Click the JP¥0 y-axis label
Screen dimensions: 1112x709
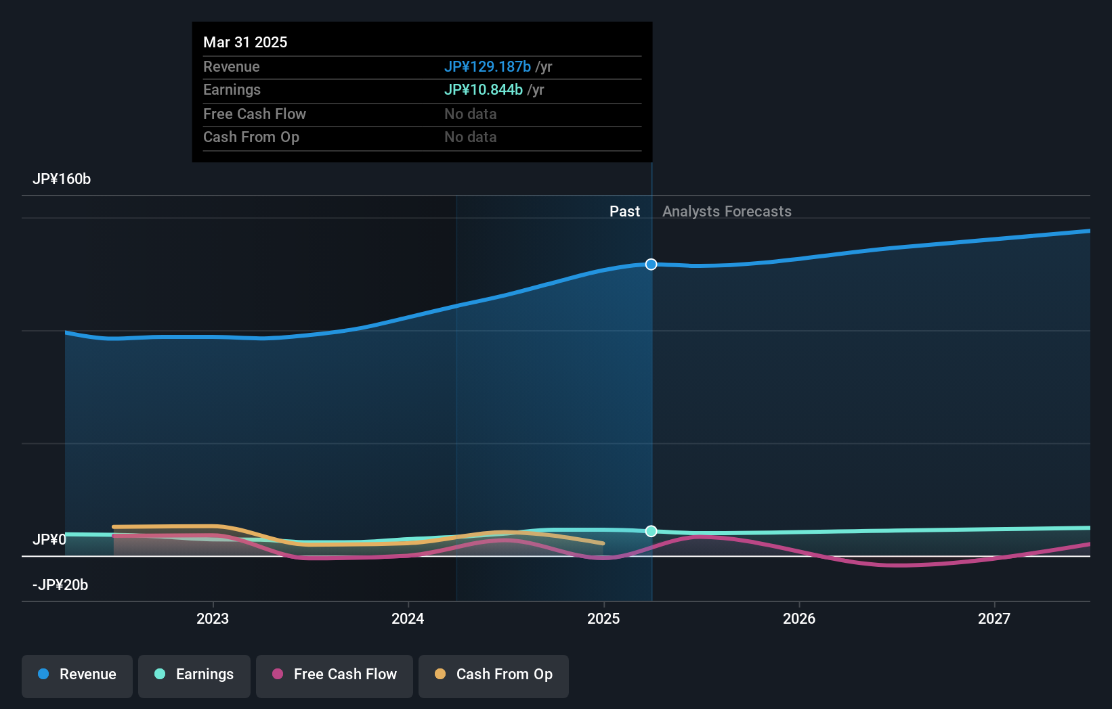point(49,540)
